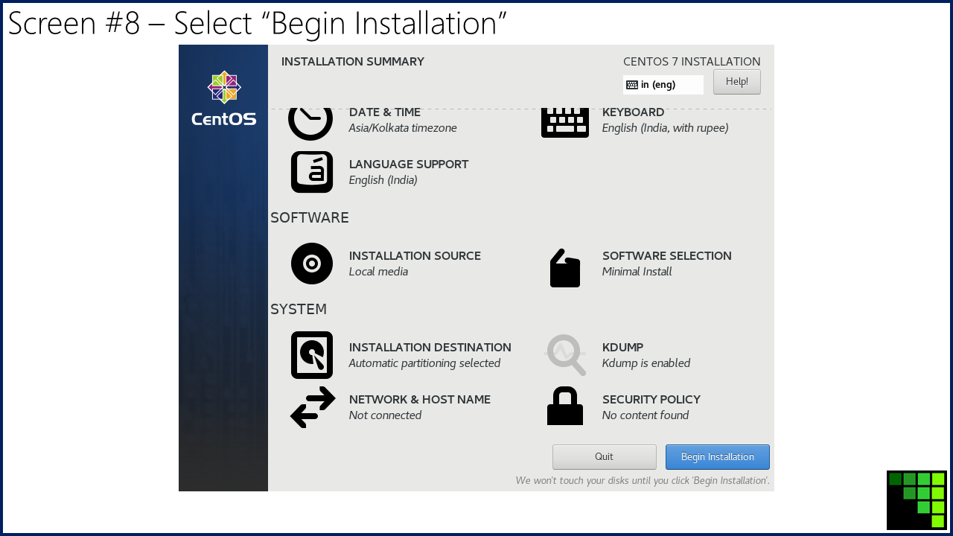The width and height of the screenshot is (953, 536).
Task: Open the Software Selection package icon
Action: 565,268
